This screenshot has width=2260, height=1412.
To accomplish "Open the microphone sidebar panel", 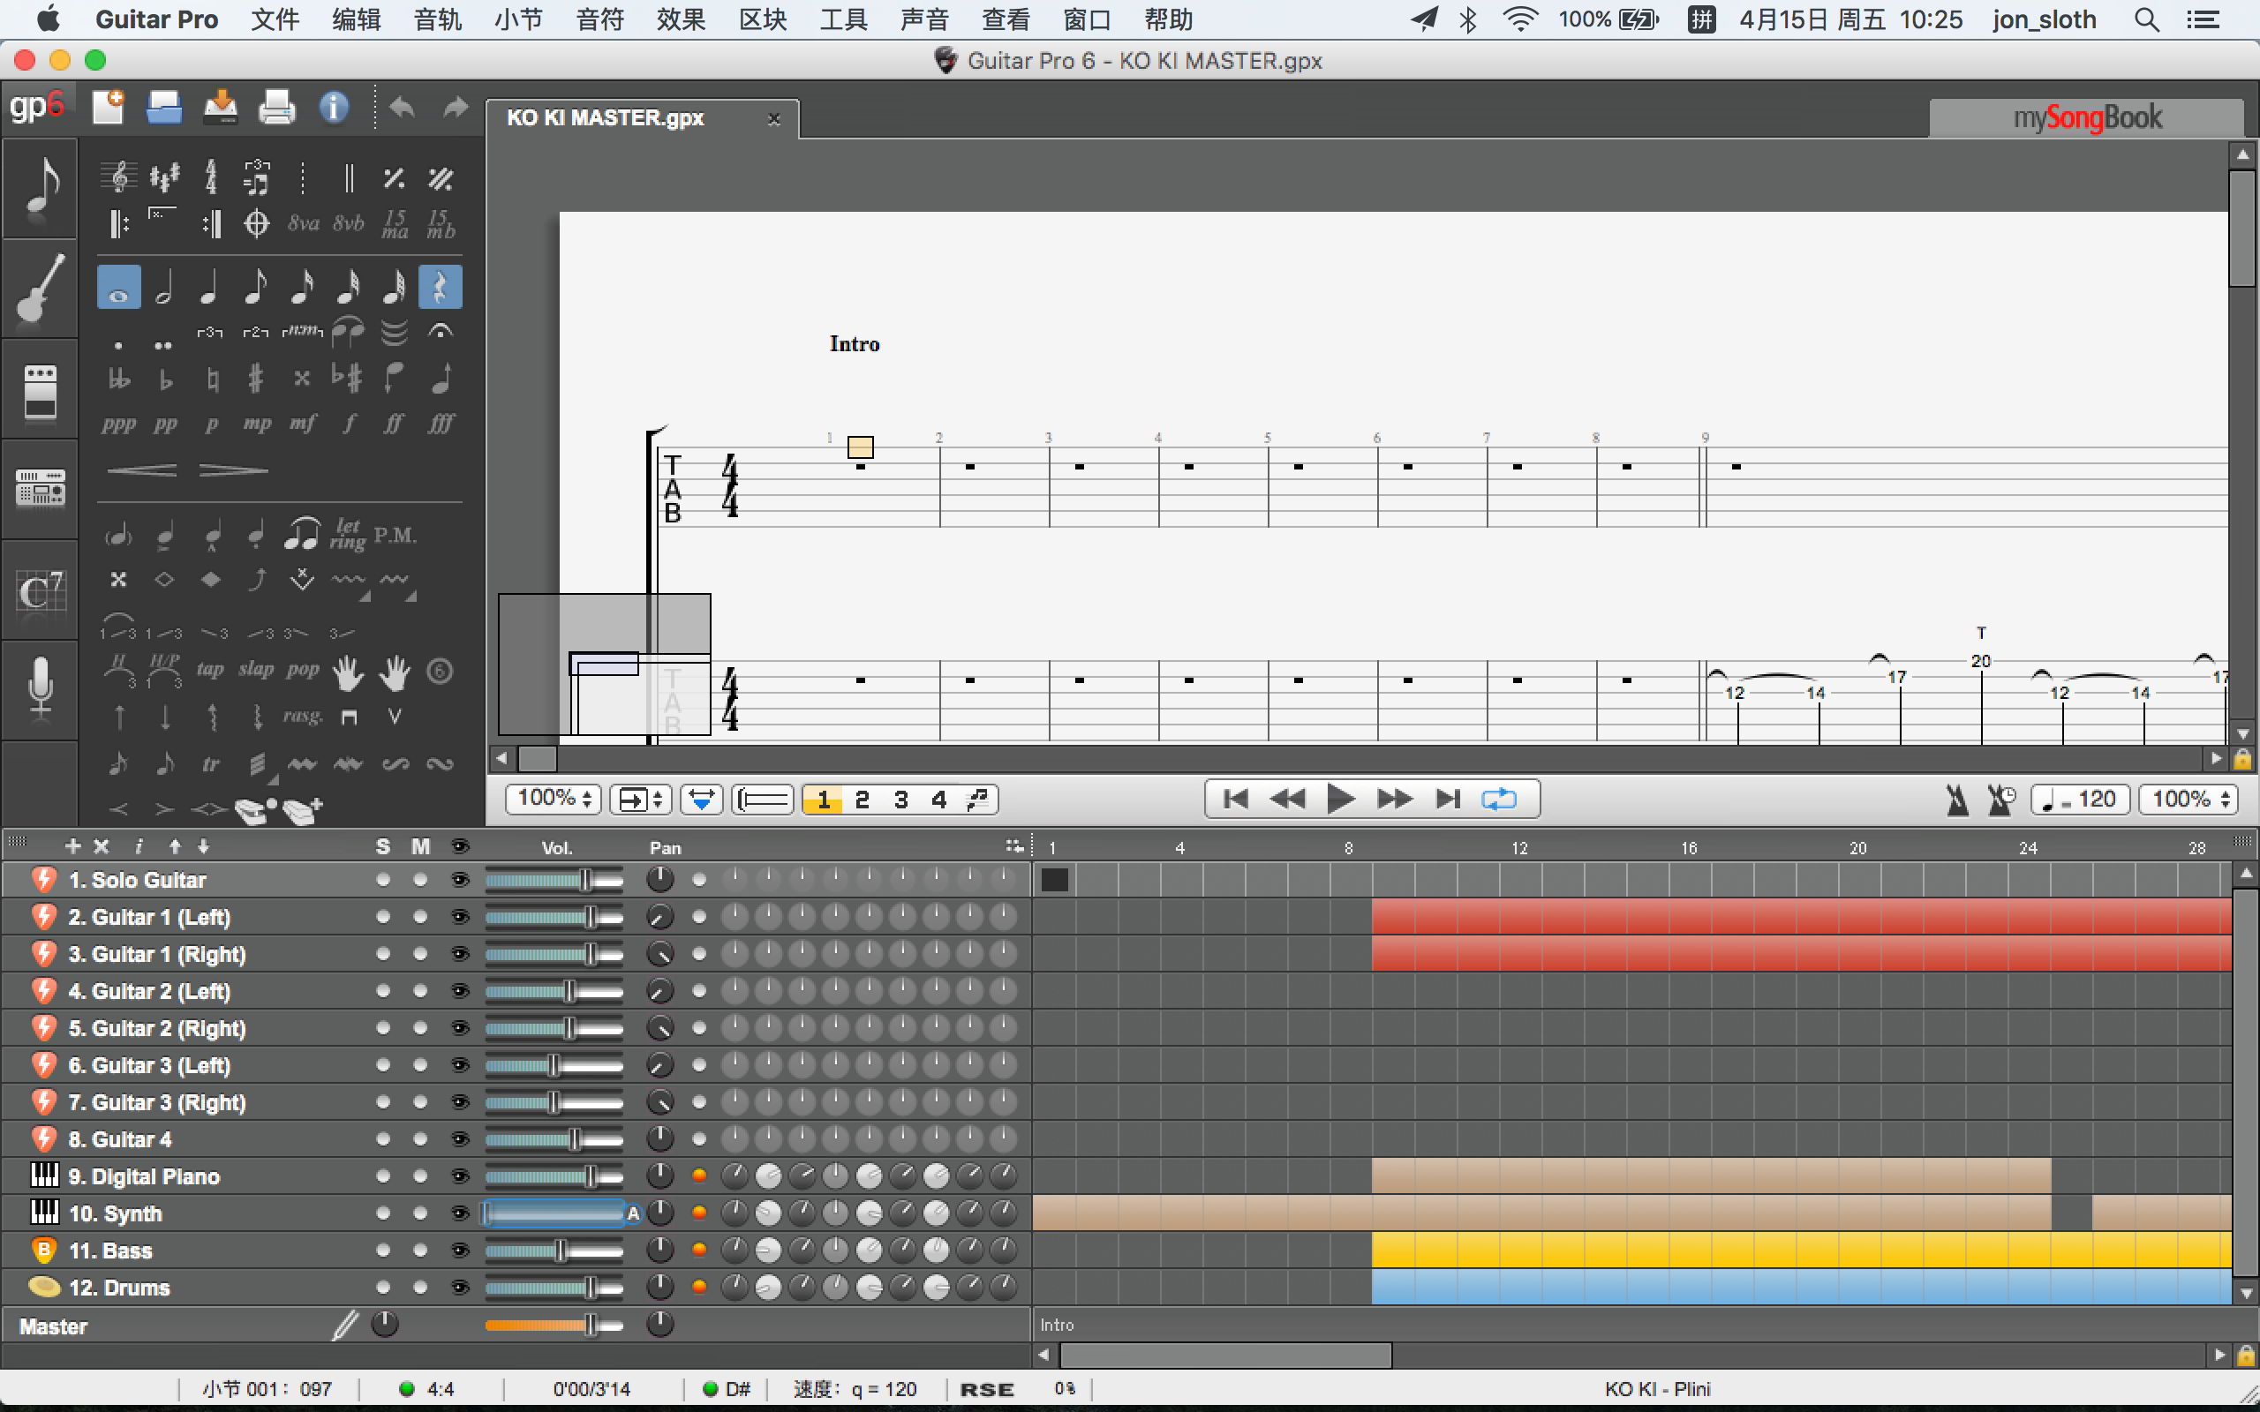I will pyautogui.click(x=39, y=690).
